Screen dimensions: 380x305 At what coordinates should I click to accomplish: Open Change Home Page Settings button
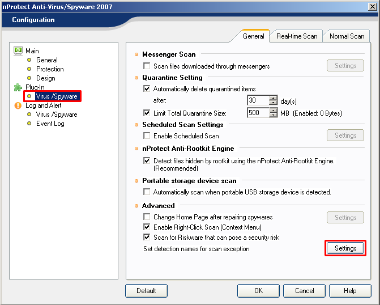click(x=345, y=218)
